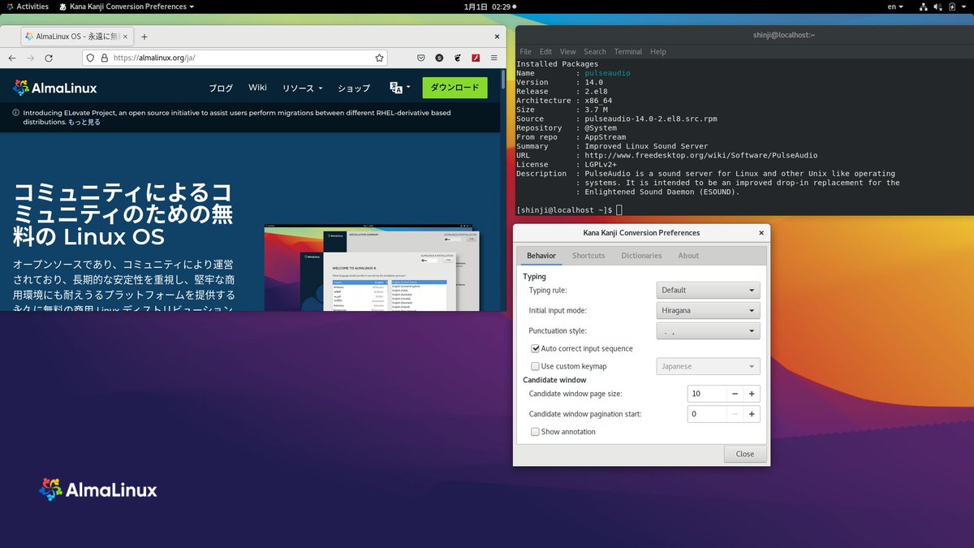Open the Typing rule dropdown set to Default
Viewport: 974px width, 548px height.
[x=708, y=290]
